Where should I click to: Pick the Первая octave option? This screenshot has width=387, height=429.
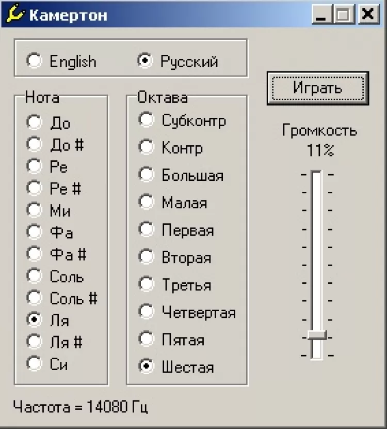click(x=147, y=229)
